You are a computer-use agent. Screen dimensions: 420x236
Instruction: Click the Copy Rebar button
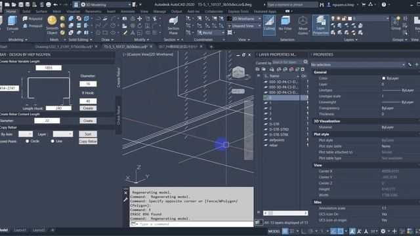coord(88,142)
